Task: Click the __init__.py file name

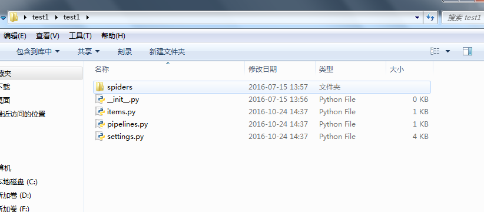Action: click(123, 100)
